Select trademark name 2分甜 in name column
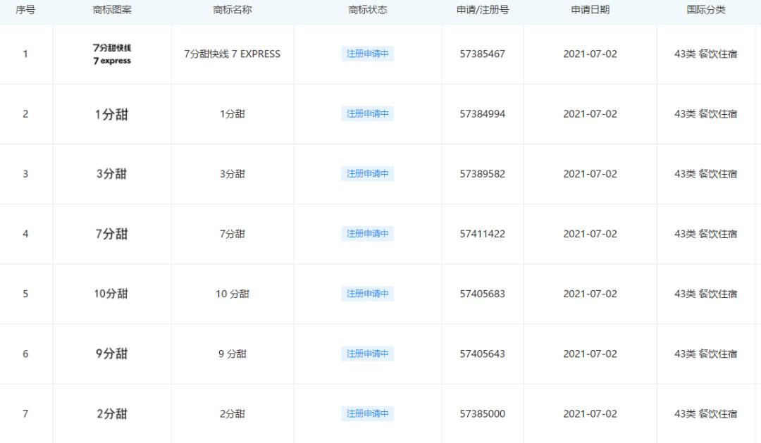The height and width of the screenshot is (443, 761). 232,414
